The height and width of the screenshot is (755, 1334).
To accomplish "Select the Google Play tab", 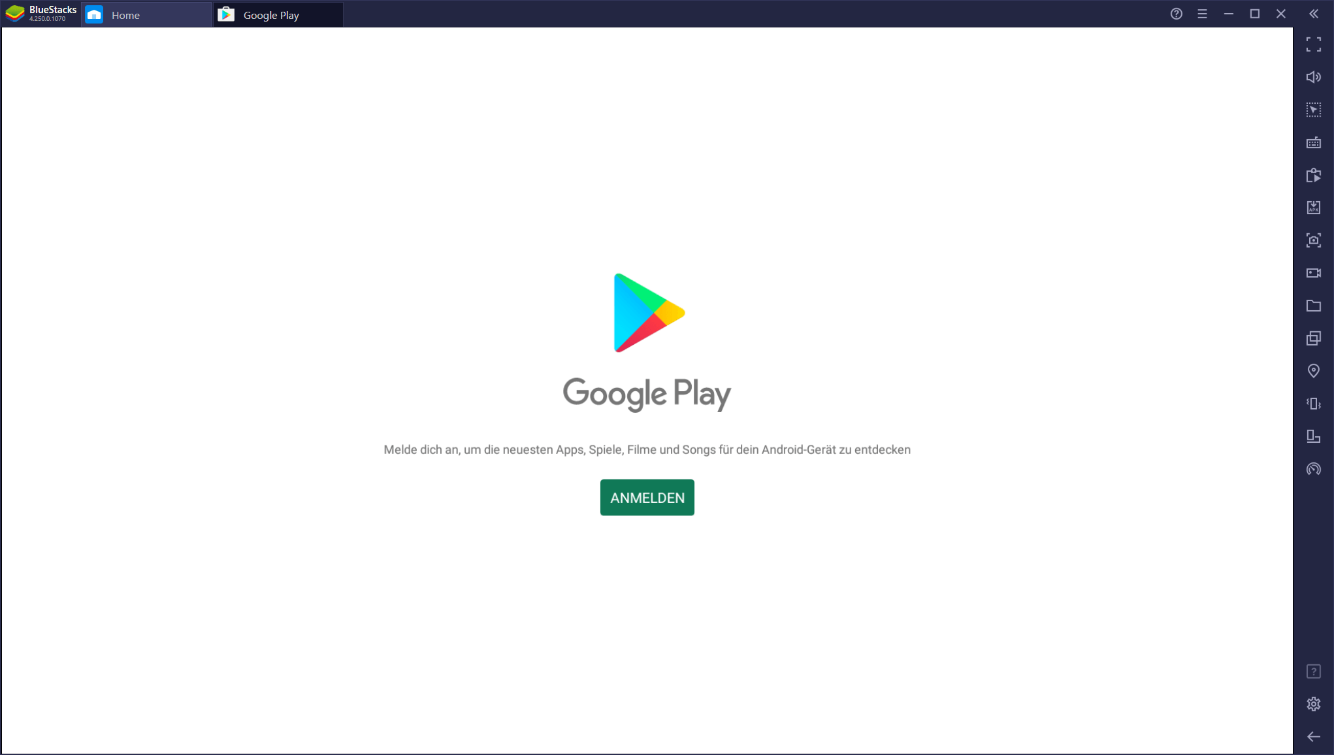I will [278, 14].
